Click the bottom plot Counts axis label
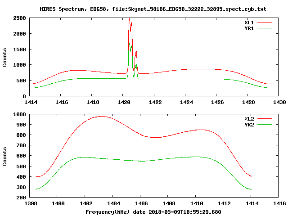 4,156
